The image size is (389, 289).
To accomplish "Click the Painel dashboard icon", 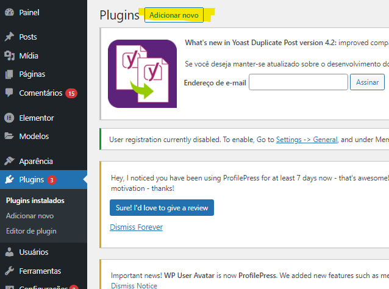I will click(9, 12).
